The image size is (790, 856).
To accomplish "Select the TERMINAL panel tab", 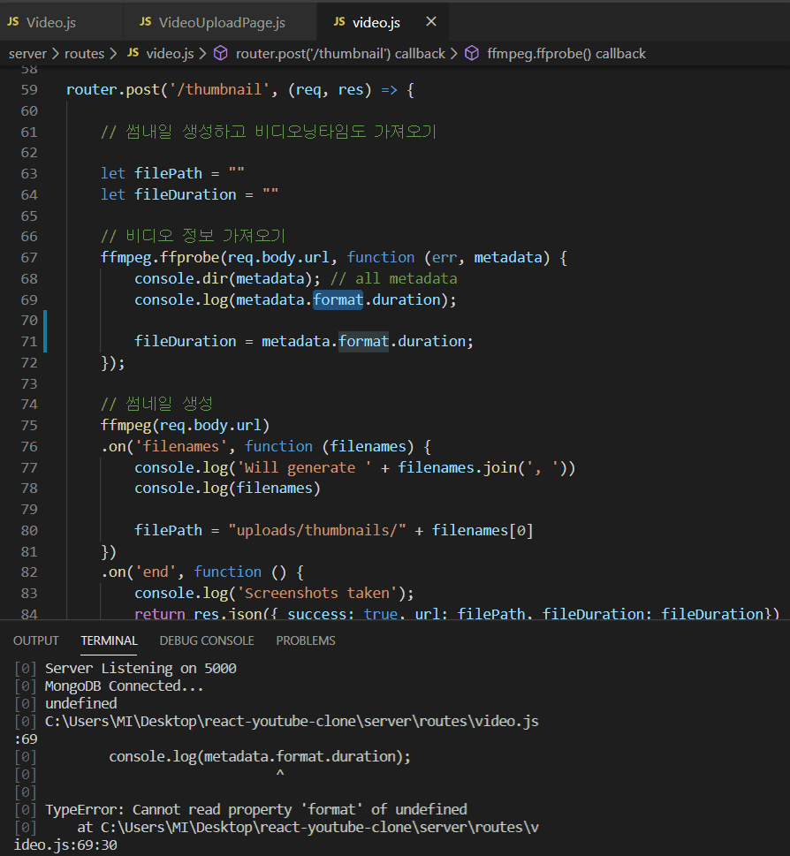I will tap(109, 640).
